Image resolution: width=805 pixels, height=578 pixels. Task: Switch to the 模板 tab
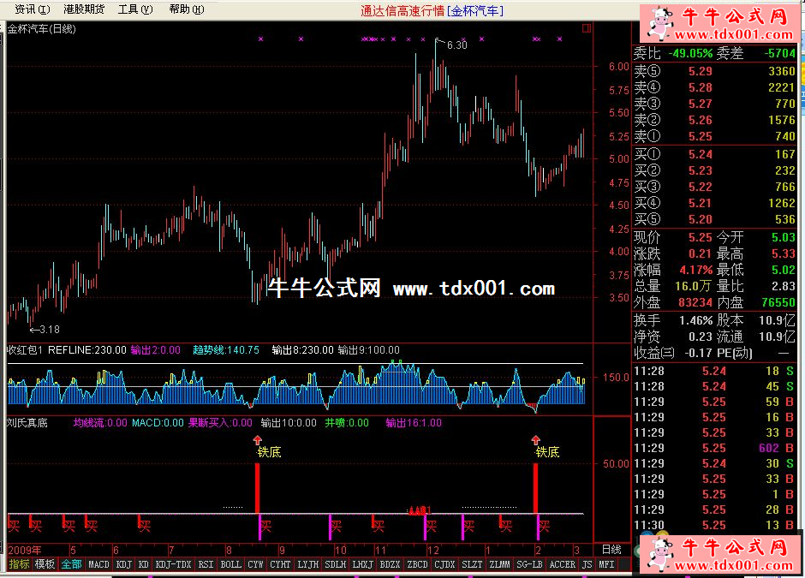[45, 564]
